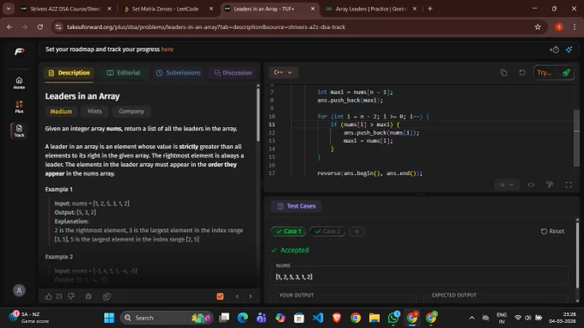Dislike the problem with thumbs down
Screen dimensions: 584x328
(71, 296)
